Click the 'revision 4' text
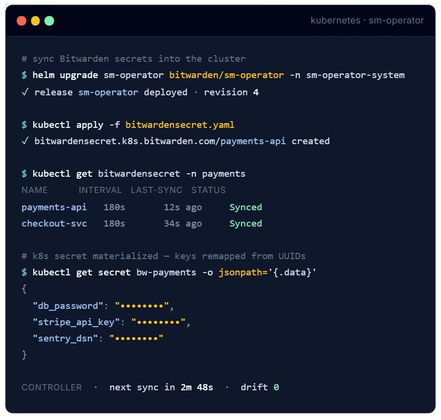 [x=231, y=92]
